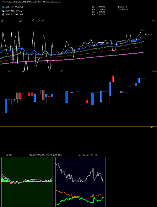The image size is (157, 207).
Task: Click the '(12,26,9) 995.58, 998.01, 2.57' MACD values
Action: (x=42, y=155)
